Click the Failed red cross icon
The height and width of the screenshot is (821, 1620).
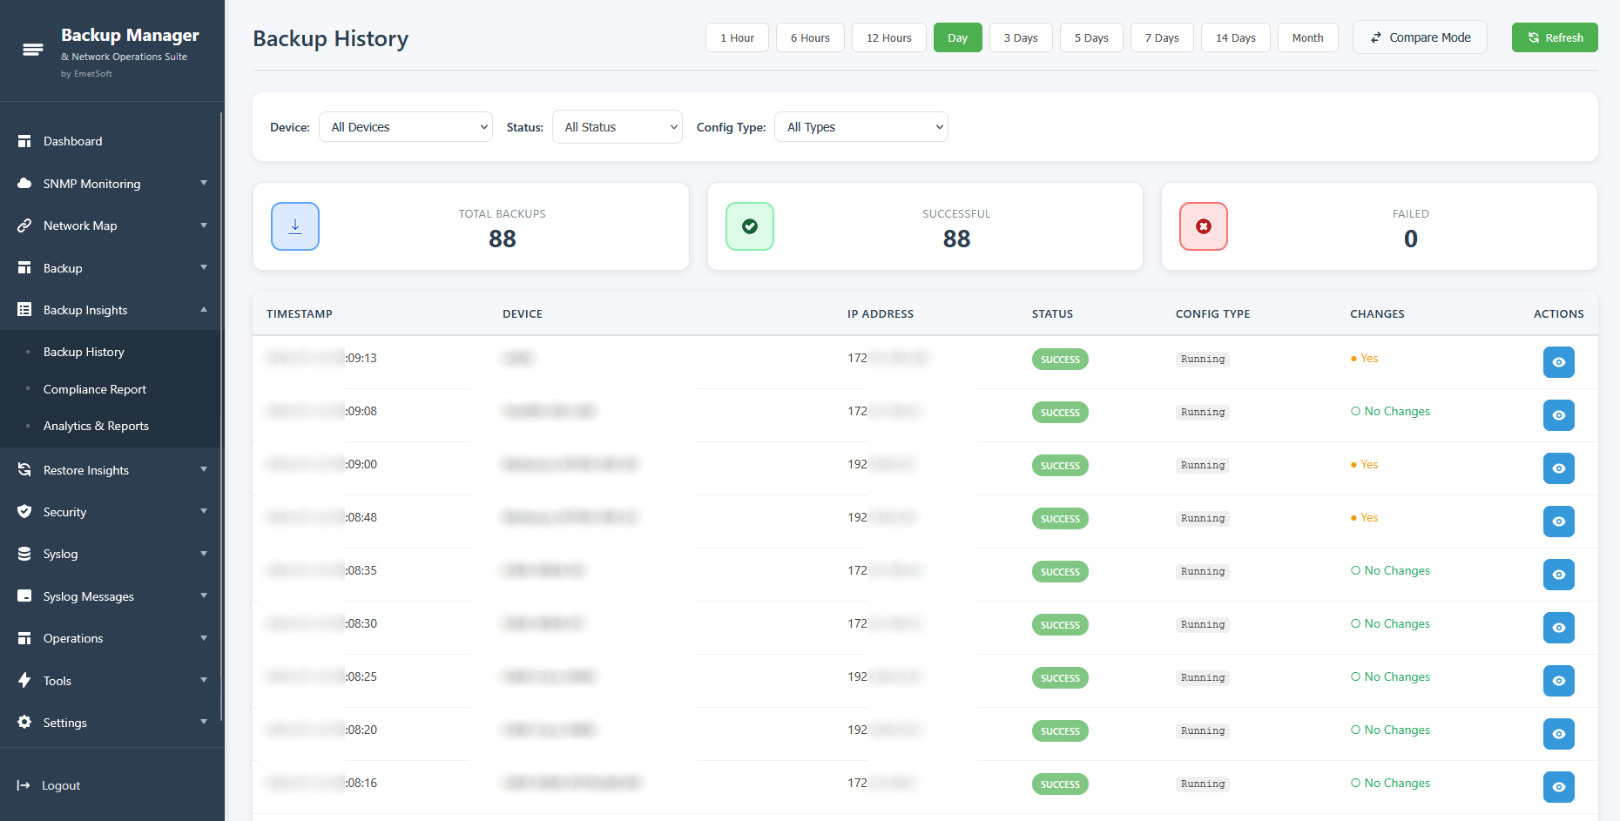tap(1204, 226)
